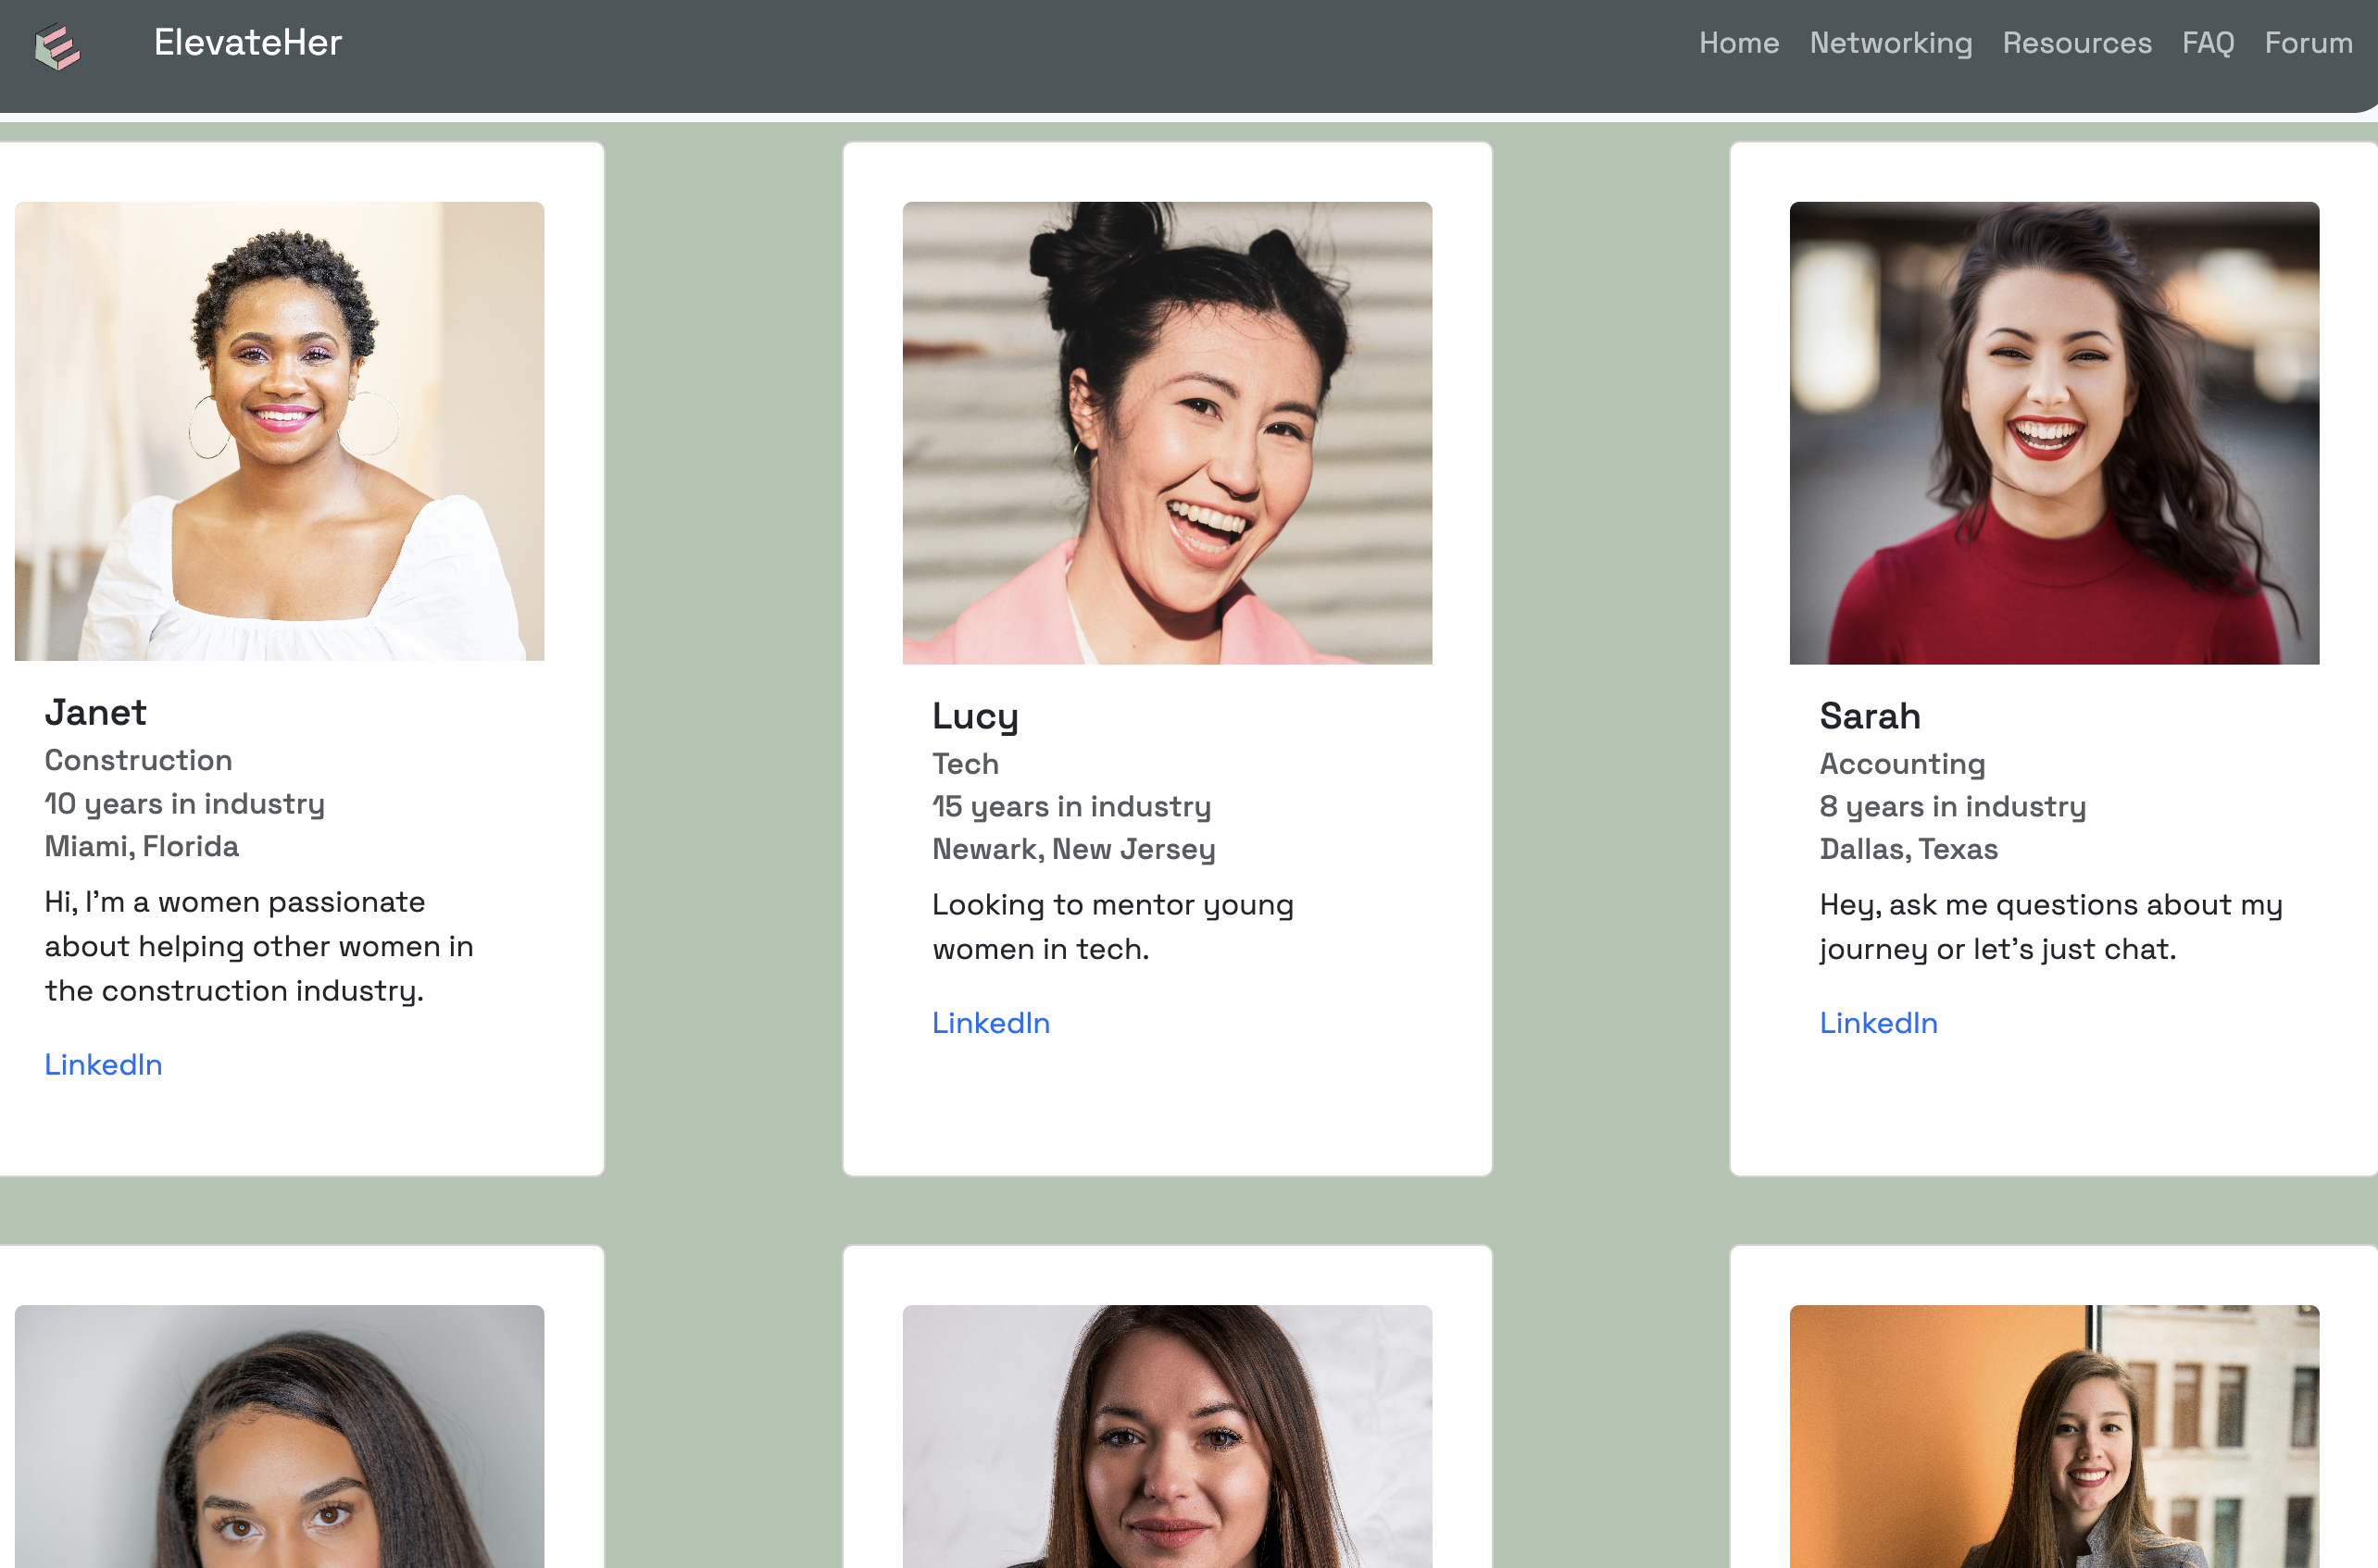Viewport: 2378px width, 1568px height.
Task: Click Lucy's profile photo
Action: [x=1167, y=433]
